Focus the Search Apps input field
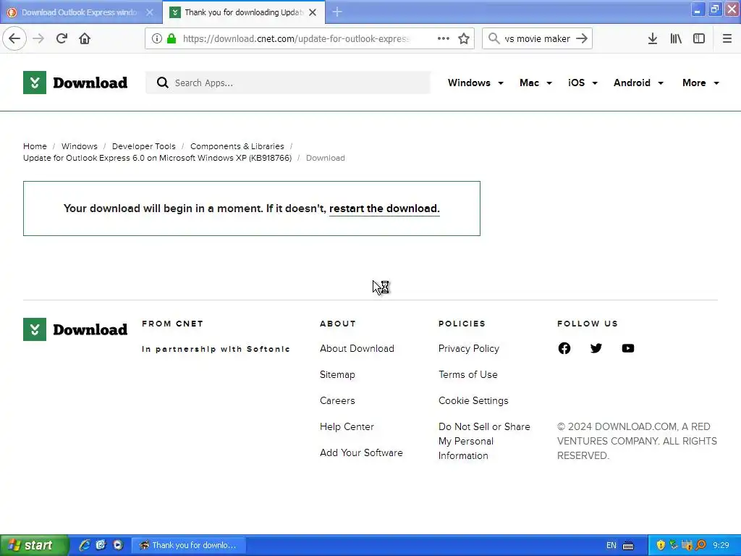 click(x=288, y=83)
